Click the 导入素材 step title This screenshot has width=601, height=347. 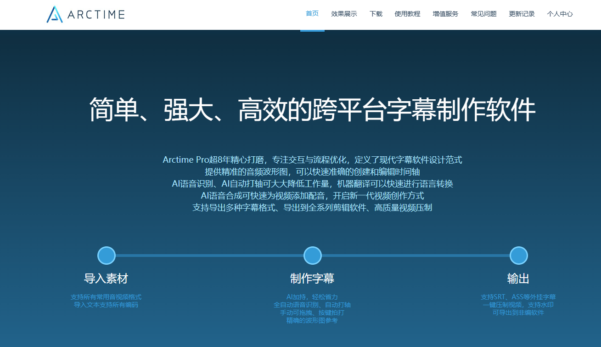click(106, 279)
